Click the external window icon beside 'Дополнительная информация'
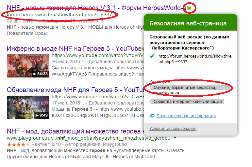This screenshot has height=167, width=252. pos(152,116)
